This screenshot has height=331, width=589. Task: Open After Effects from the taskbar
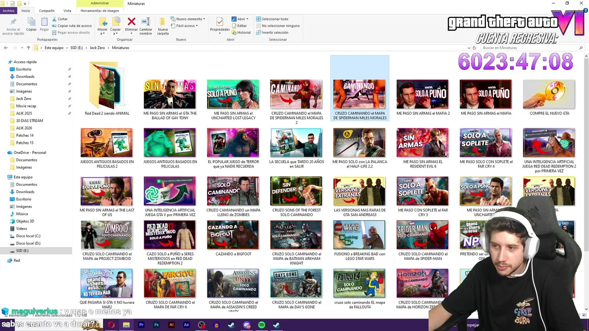point(186,325)
